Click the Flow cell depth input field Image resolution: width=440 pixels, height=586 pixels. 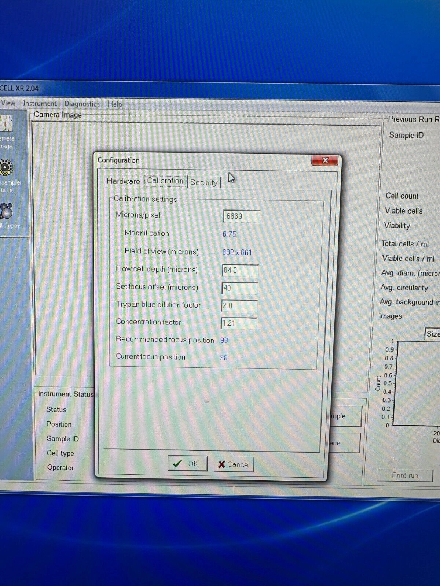tap(240, 270)
